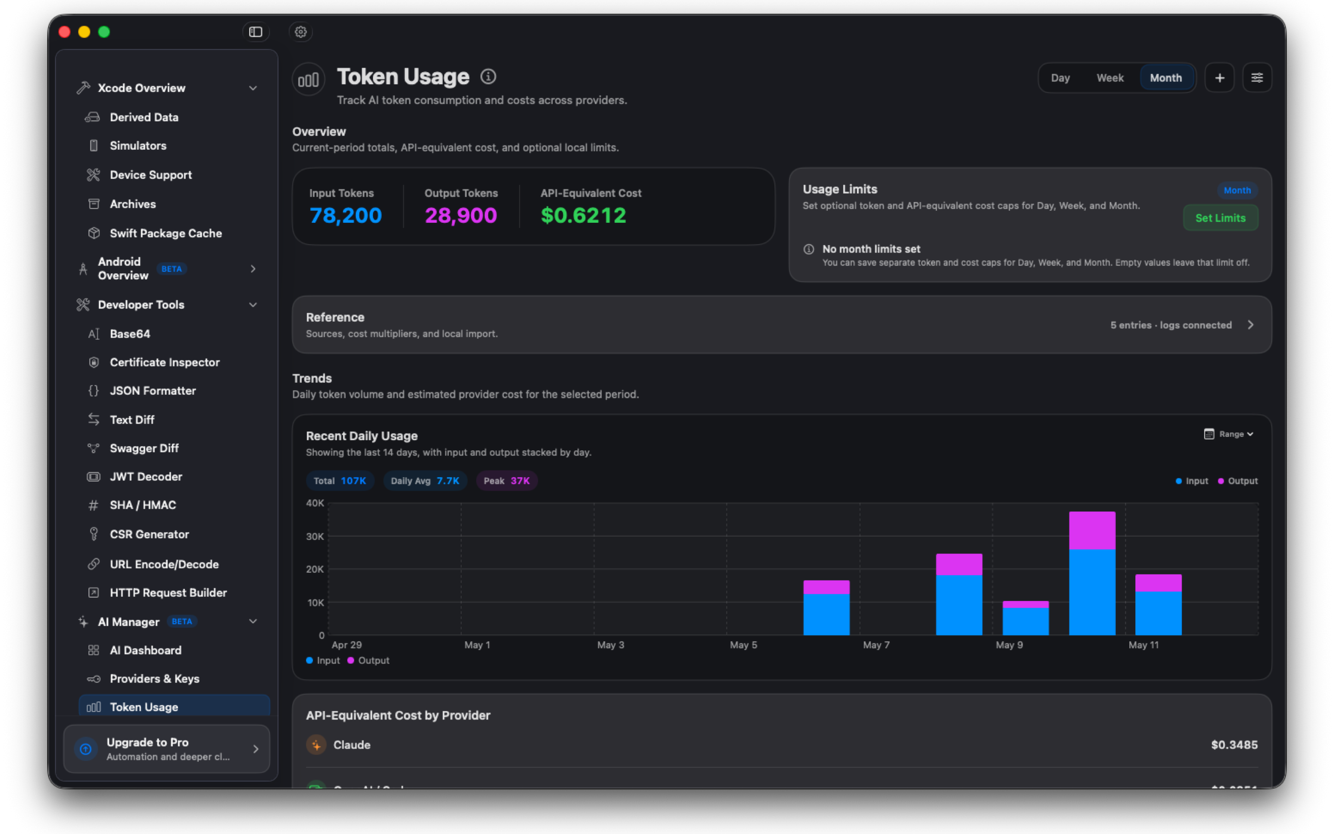Click the Swagger Diff nodes icon
This screenshot has width=1334, height=834.
94,449
